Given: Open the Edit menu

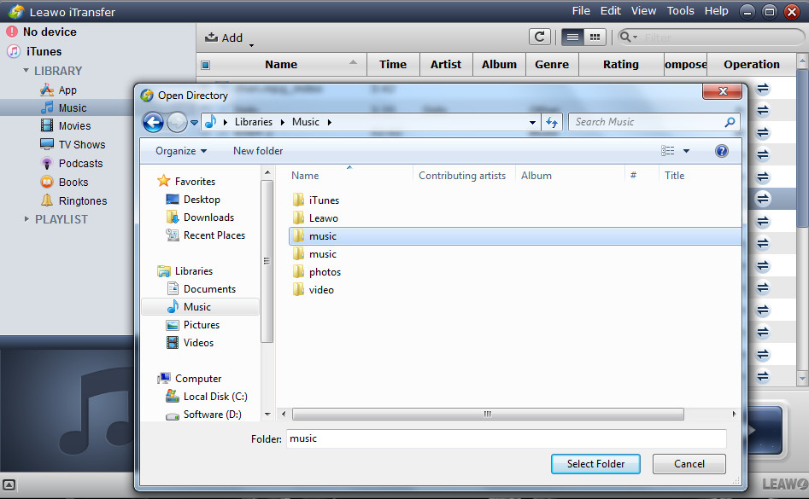Looking at the screenshot, I should (610, 11).
